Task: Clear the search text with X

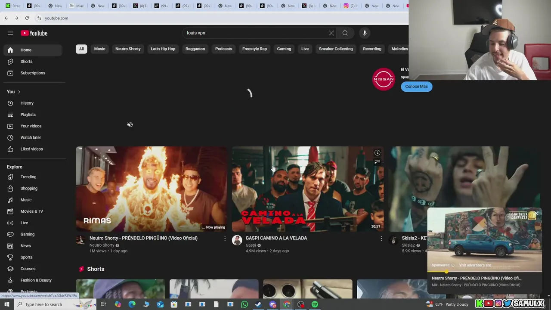Action: [331, 33]
